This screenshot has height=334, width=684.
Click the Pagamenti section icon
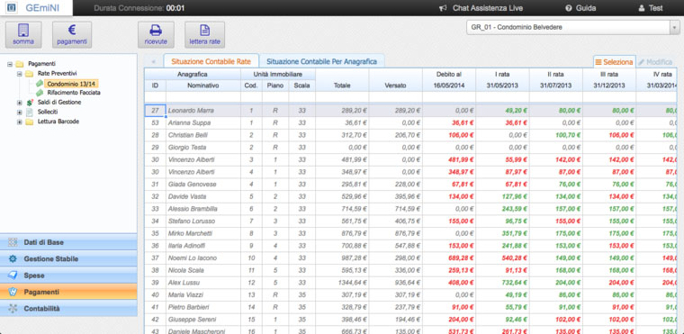pyautogui.click(x=13, y=292)
